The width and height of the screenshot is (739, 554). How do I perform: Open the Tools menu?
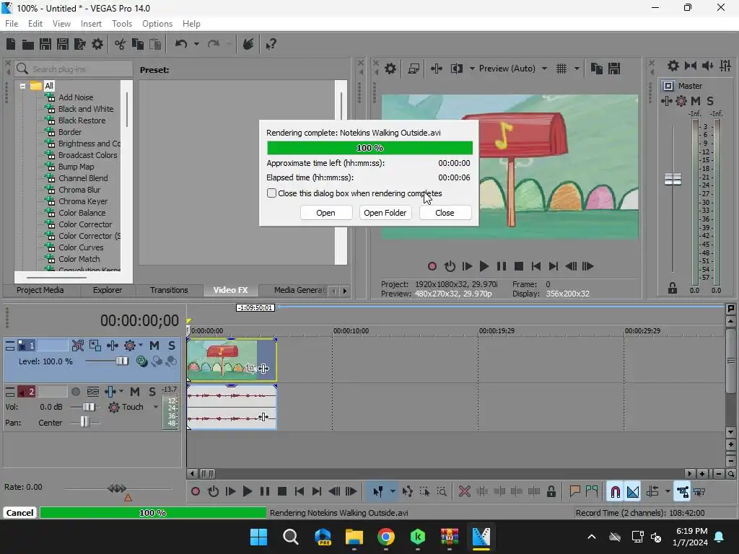pyautogui.click(x=122, y=24)
